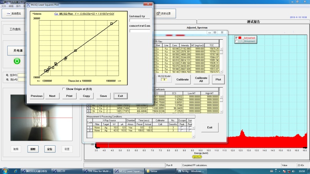The height and width of the screenshot is (174, 310).
Task: Click scroll down arrow of Measurement Conditions table
Action: tap(193, 136)
